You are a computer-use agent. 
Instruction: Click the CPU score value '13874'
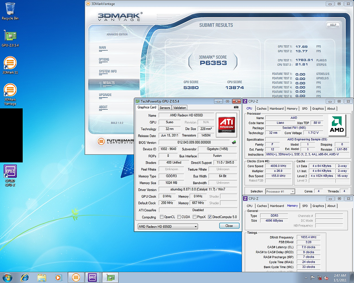point(235,88)
